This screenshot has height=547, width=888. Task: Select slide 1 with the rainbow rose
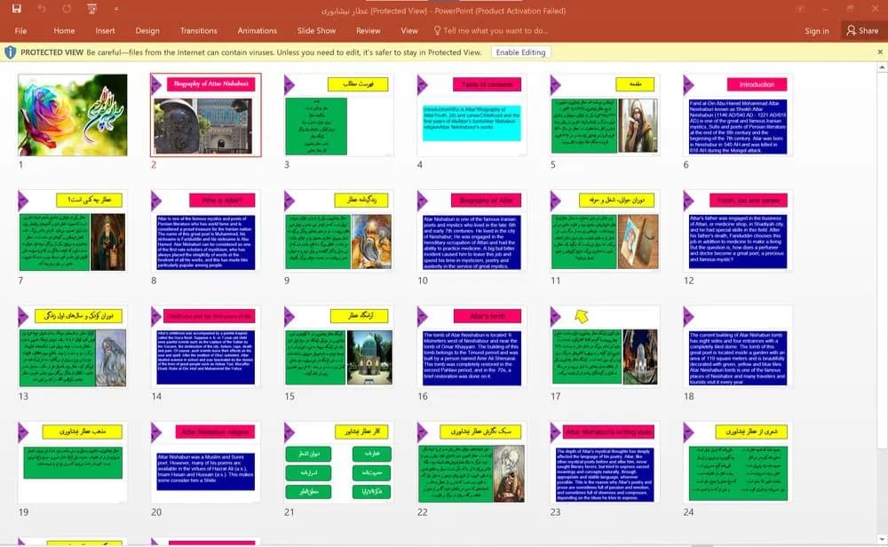[x=73, y=115]
